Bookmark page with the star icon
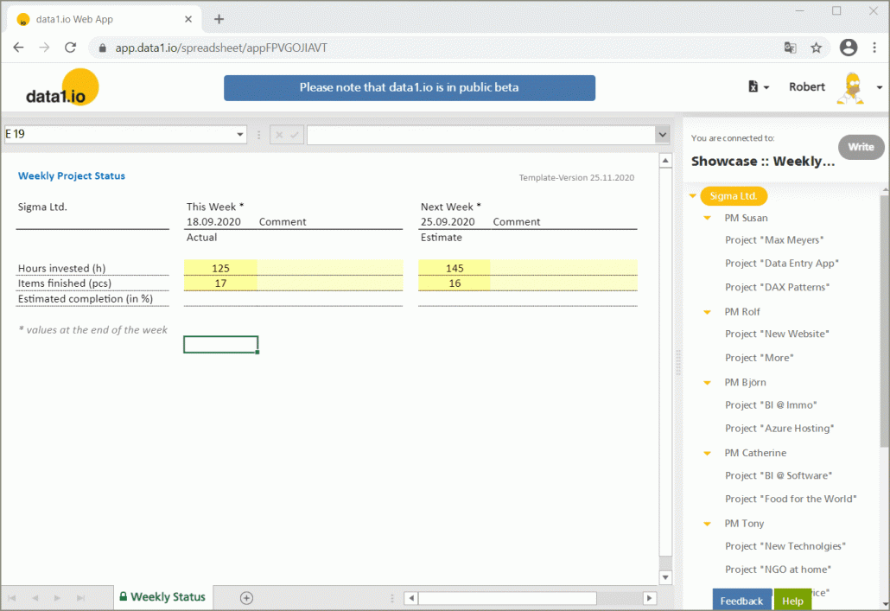The height and width of the screenshot is (611, 890). [817, 48]
